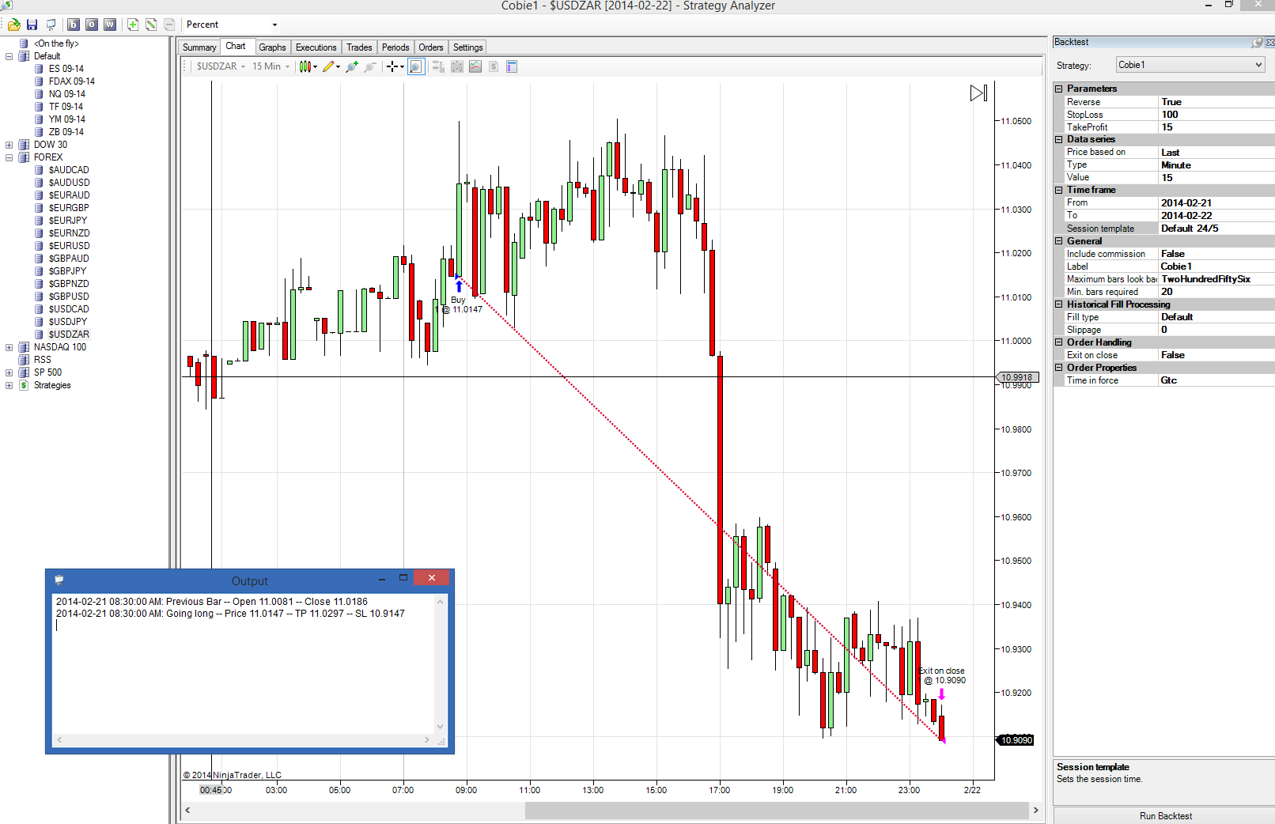
Task: Expand the DOW 30 tree node
Action: tap(9, 145)
